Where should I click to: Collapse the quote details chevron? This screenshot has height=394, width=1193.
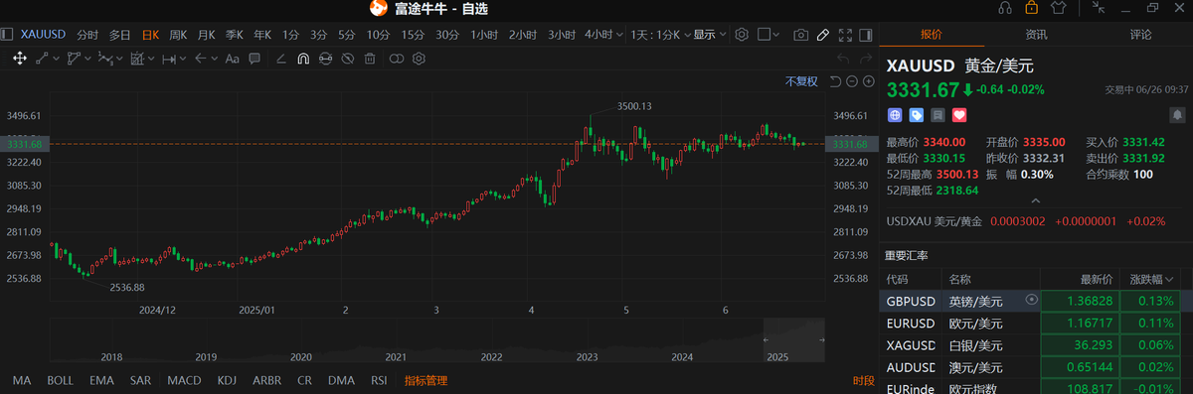point(1037,201)
